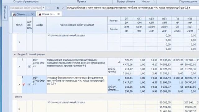Image resolution: width=199 pixels, height=112 pixels.
Task: Select unit cell 100 м3 грунта
Action: (114, 71)
